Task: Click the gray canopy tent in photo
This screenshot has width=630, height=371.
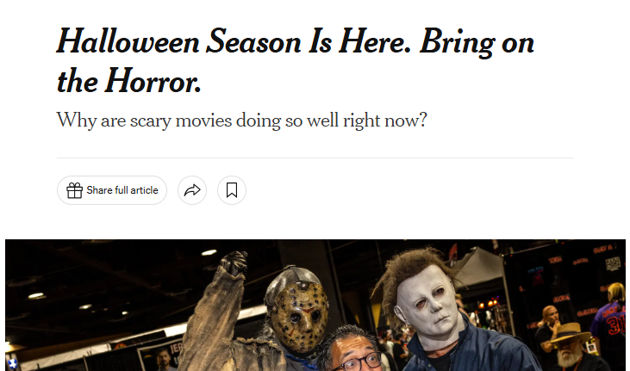Action: [x=478, y=269]
